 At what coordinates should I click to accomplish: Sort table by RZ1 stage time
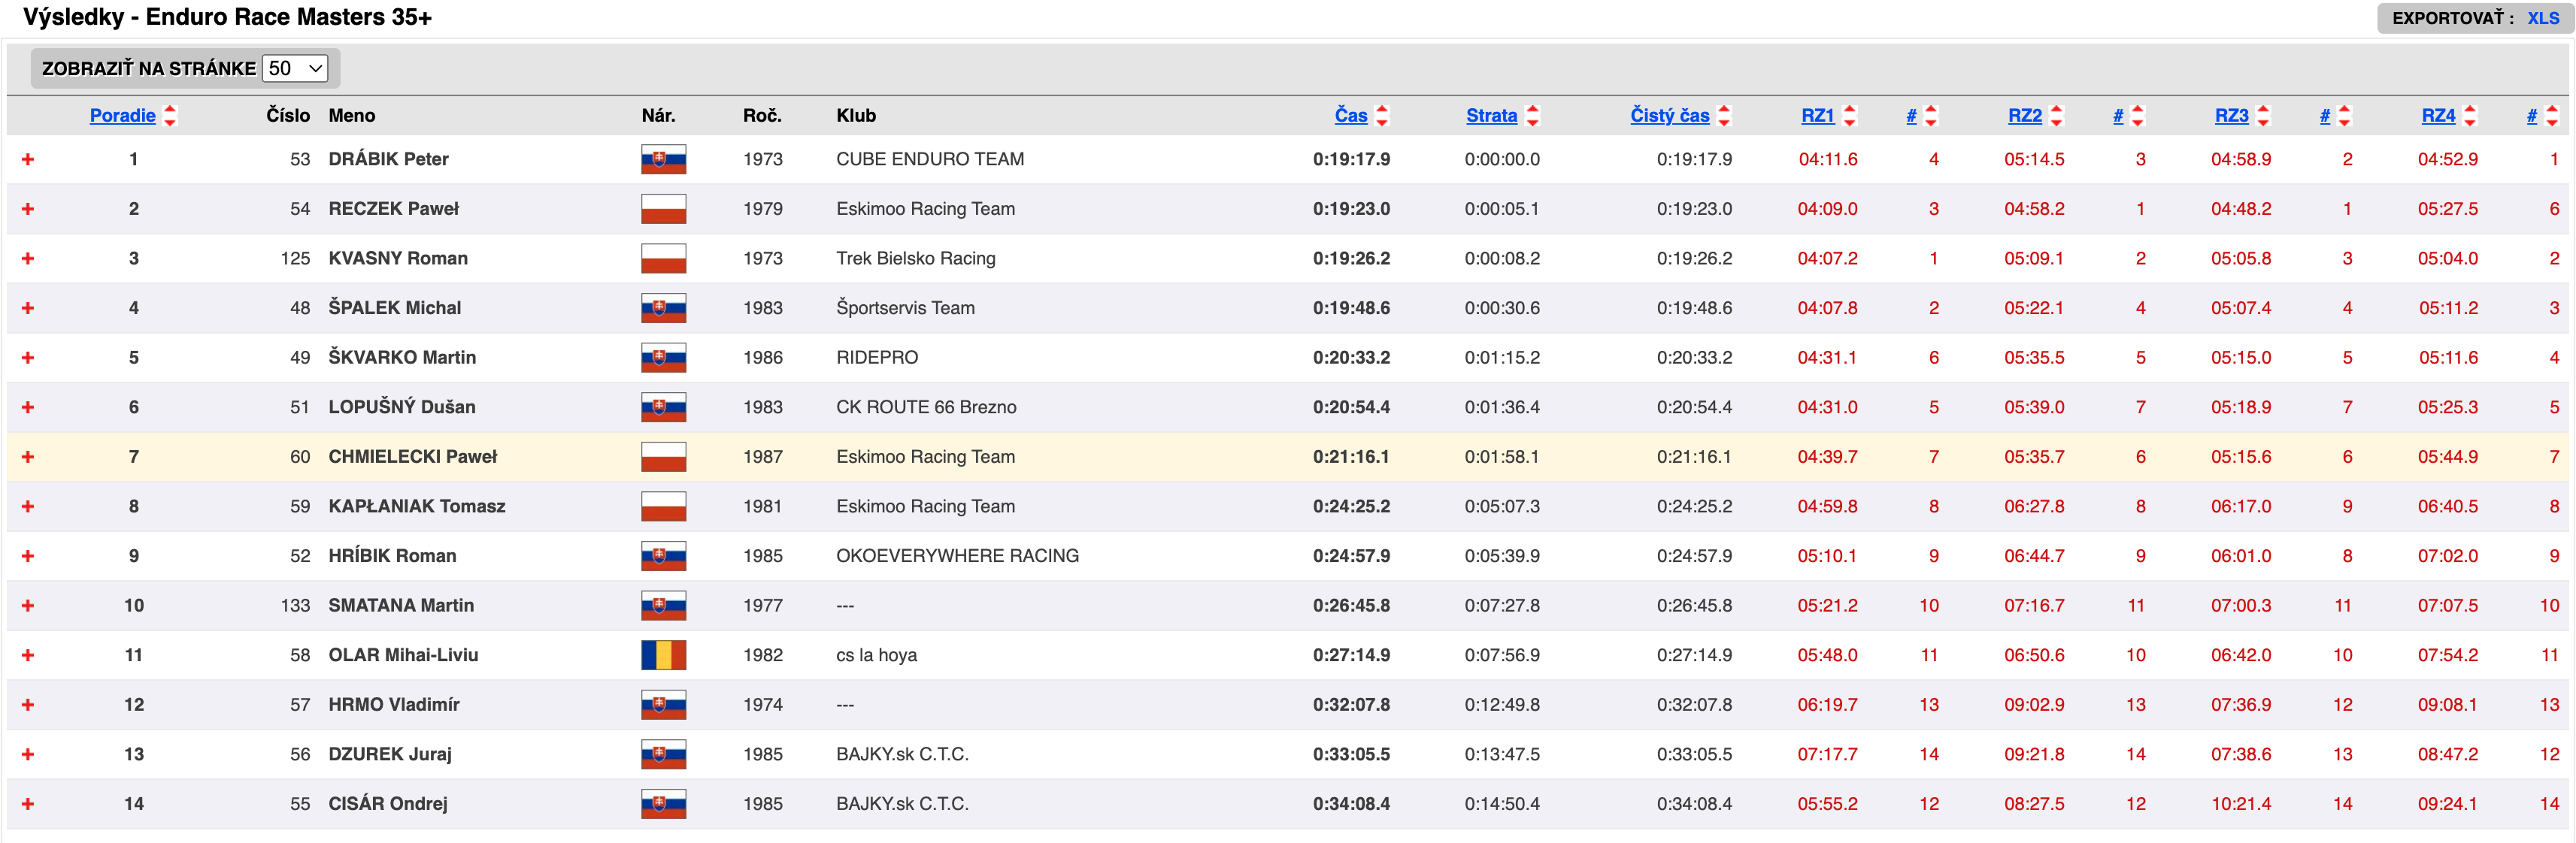[x=1817, y=116]
